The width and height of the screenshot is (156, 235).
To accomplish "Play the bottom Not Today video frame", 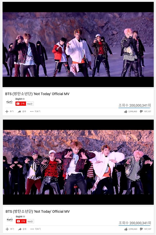I will coord(78,162).
